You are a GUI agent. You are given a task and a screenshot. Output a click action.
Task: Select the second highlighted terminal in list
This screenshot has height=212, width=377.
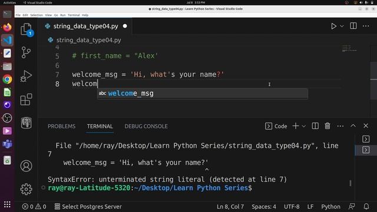click(366, 150)
